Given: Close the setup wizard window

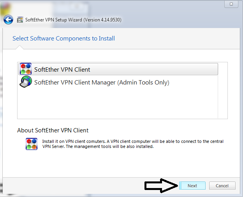Looking at the screenshot, I should coord(231,4).
